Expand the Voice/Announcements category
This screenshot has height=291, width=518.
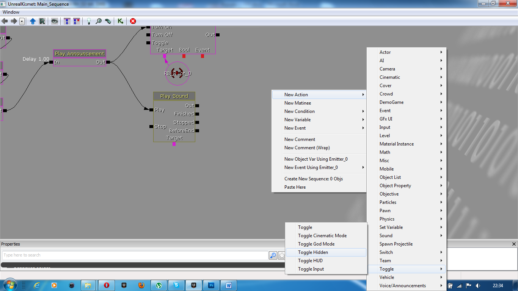[407, 286]
